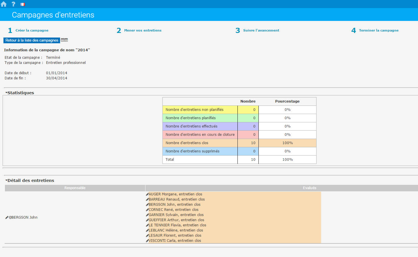Click the campaign state value Terminé

53,58
